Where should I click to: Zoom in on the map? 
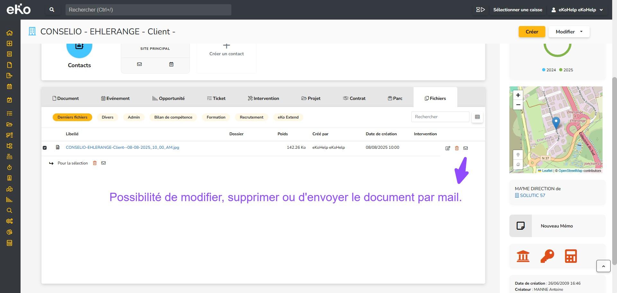518,95
